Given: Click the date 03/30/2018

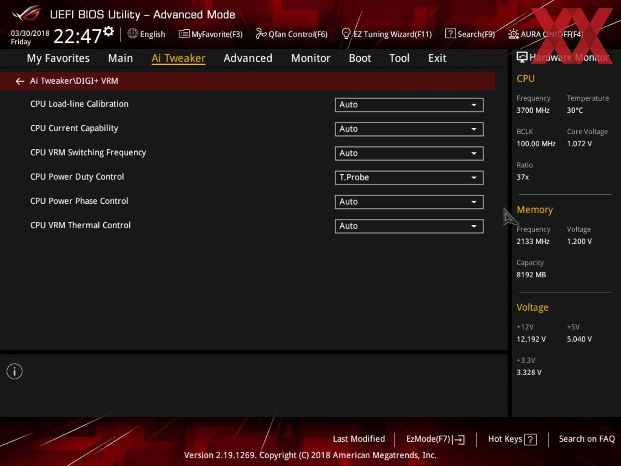Looking at the screenshot, I should (x=30, y=33).
